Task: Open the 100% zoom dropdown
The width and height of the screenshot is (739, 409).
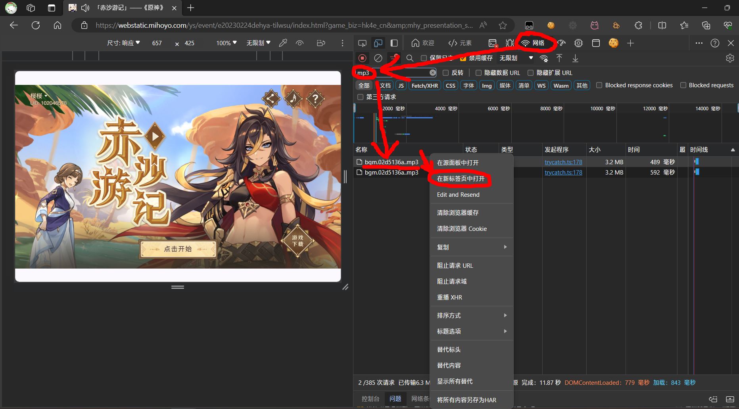Action: pos(226,43)
